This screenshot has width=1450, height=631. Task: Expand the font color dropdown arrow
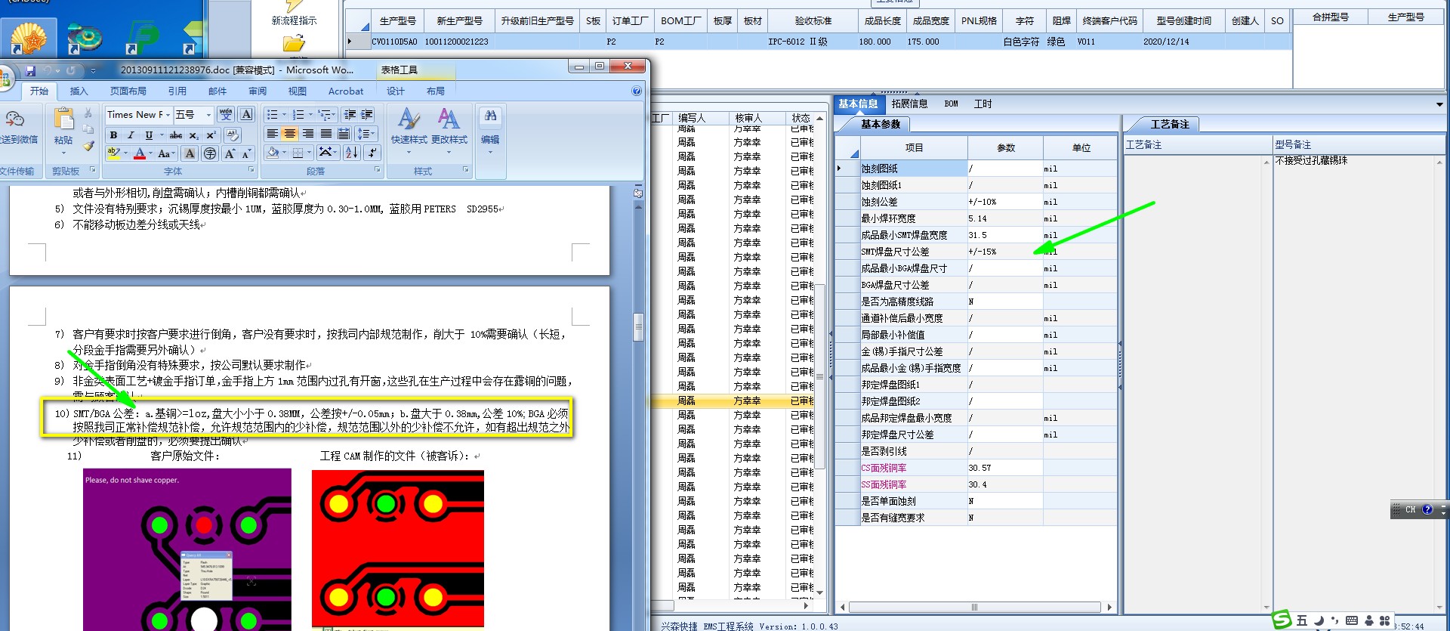[151, 154]
